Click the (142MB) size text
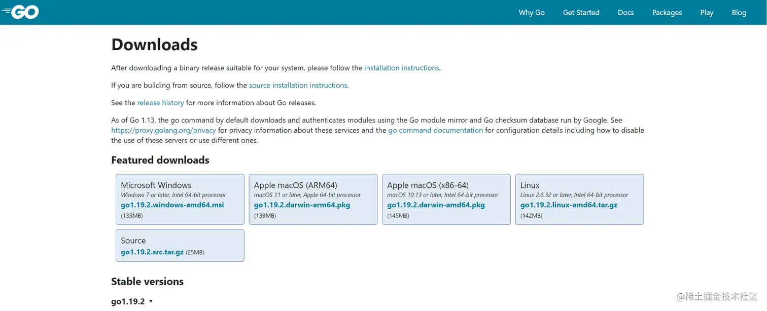This screenshot has width=767, height=311. pos(531,216)
